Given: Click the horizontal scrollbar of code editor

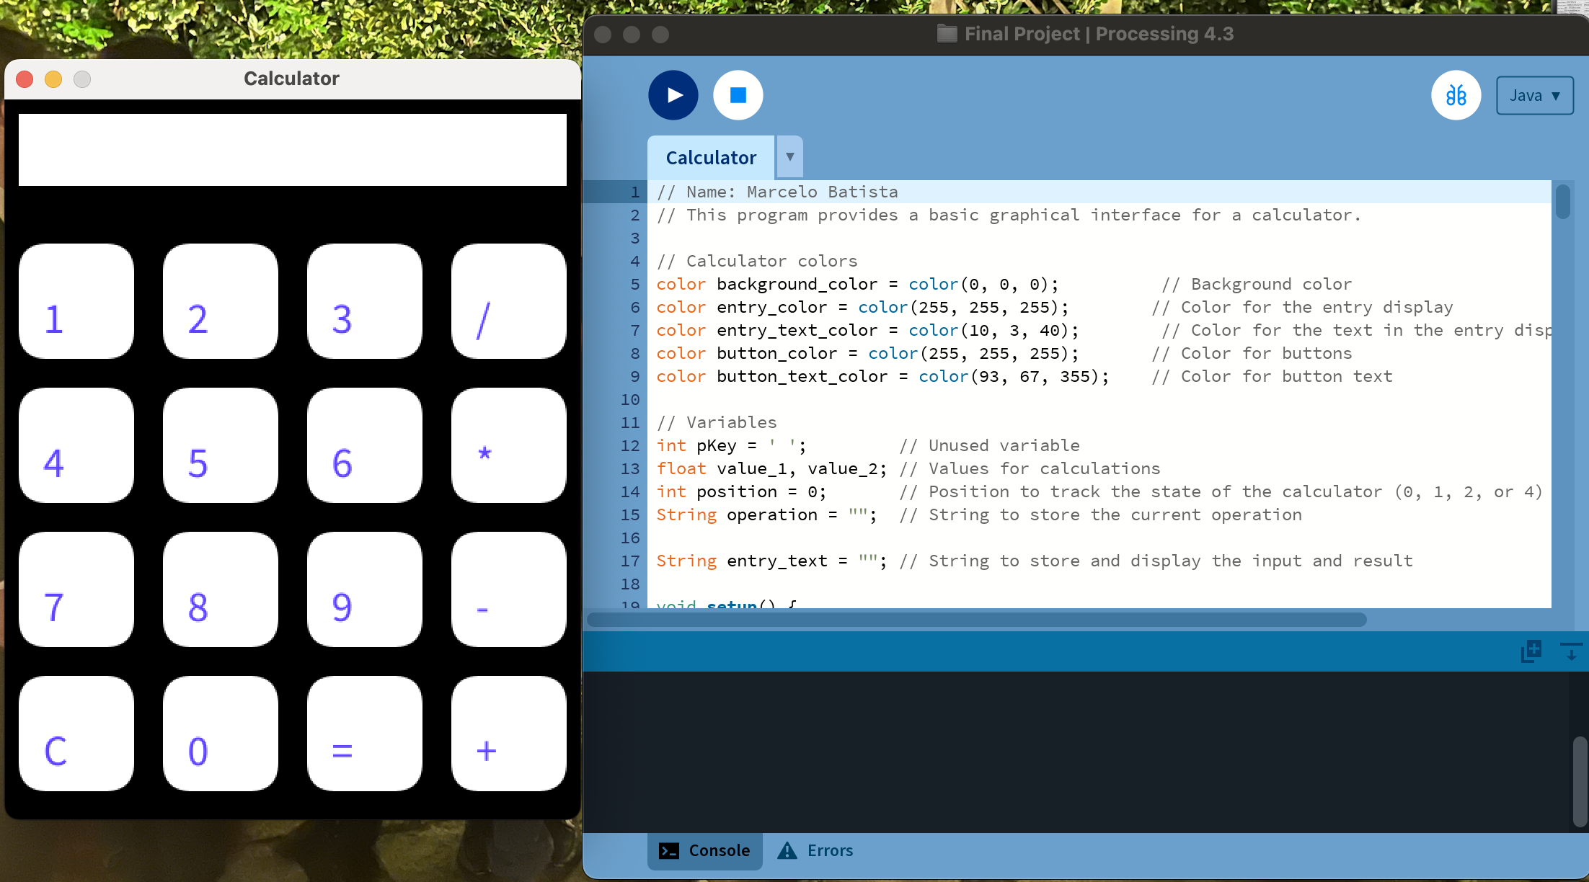Looking at the screenshot, I should [977, 620].
